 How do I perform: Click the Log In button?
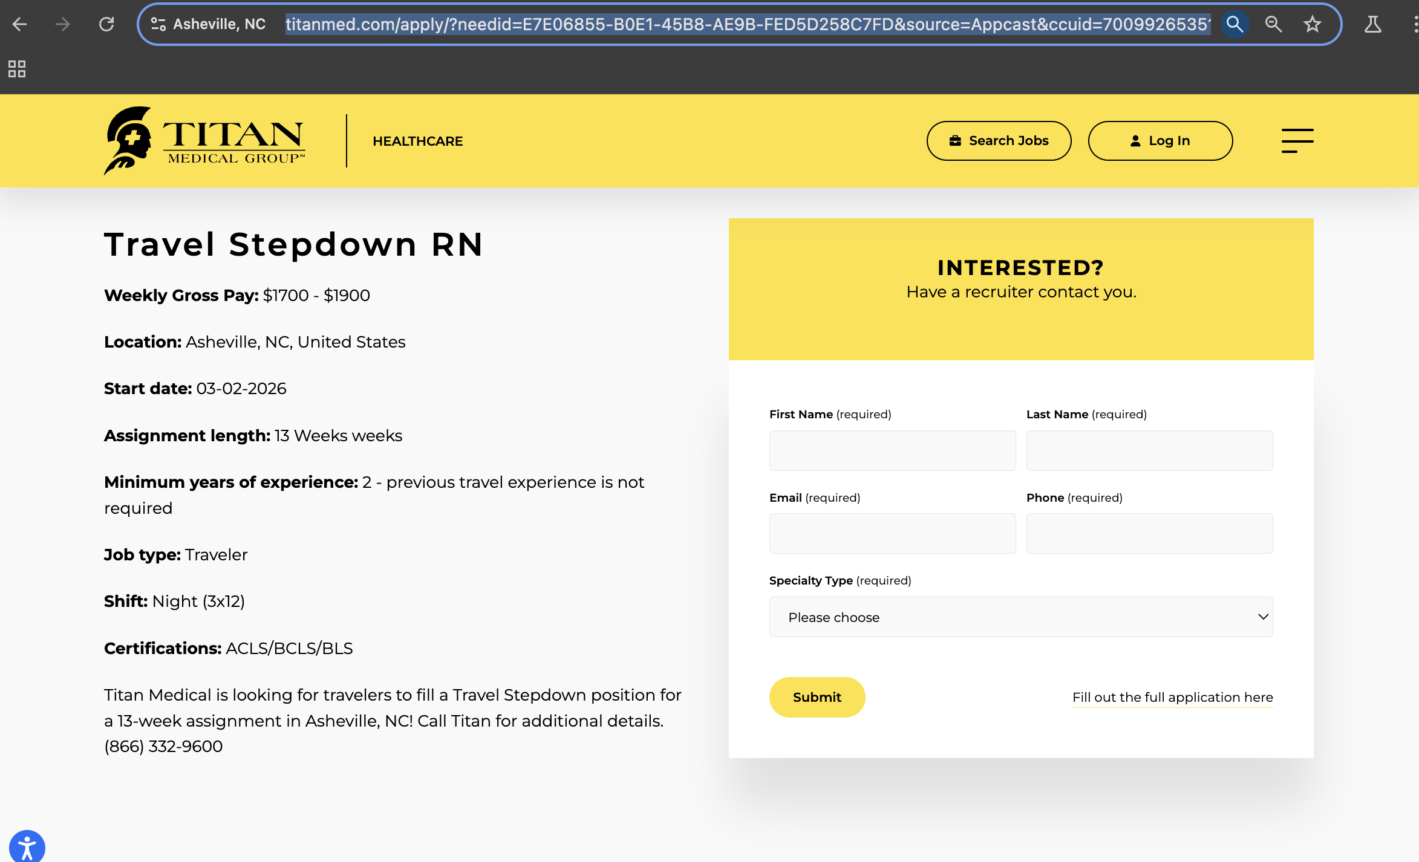click(1160, 141)
